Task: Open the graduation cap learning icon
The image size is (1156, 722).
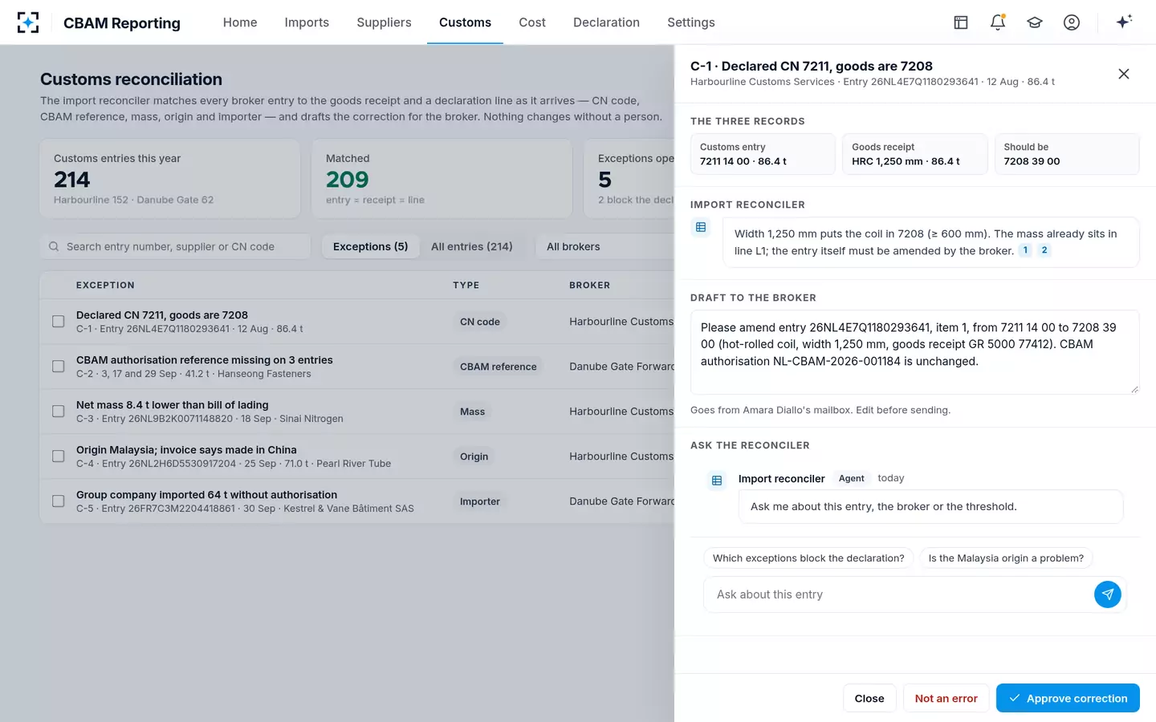Action: pos(1035,22)
